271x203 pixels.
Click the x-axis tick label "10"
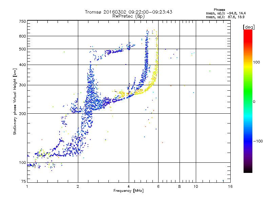tap(196, 186)
